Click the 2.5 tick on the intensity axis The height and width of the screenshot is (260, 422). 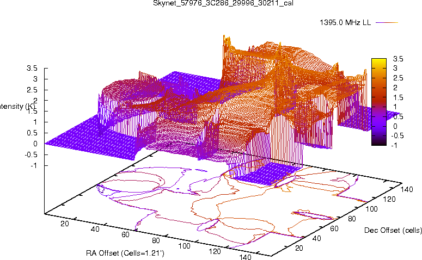[32, 90]
